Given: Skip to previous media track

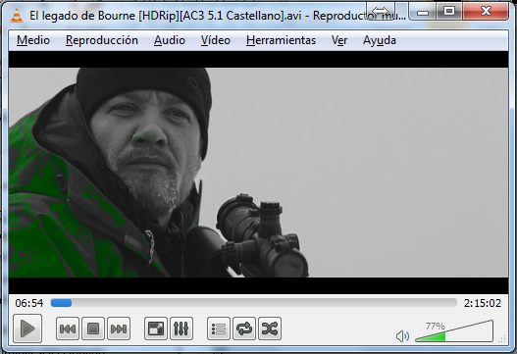Looking at the screenshot, I should tap(68, 329).
